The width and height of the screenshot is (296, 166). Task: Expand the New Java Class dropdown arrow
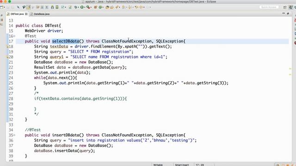(103, 7)
